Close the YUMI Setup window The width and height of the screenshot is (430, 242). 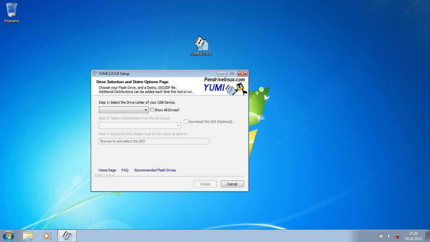pos(242,73)
